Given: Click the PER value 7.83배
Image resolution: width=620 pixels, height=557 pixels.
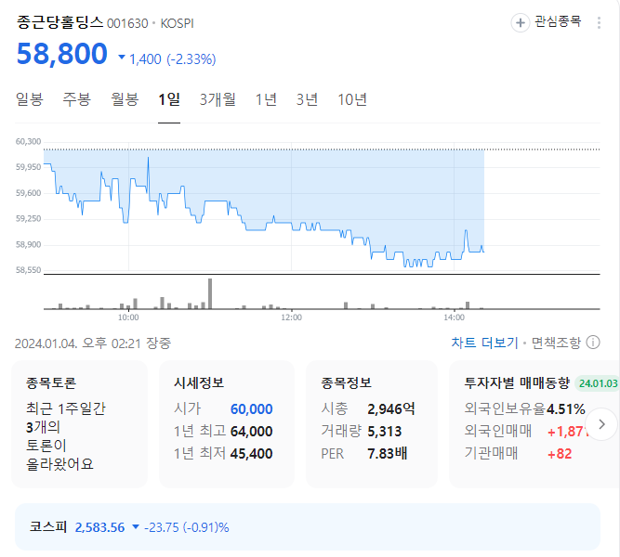Looking at the screenshot, I should pyautogui.click(x=387, y=454).
